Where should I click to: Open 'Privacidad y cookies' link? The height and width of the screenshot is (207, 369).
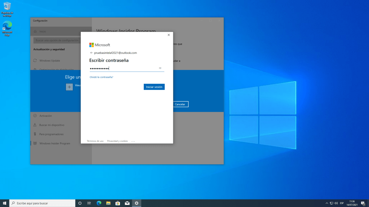point(117,141)
